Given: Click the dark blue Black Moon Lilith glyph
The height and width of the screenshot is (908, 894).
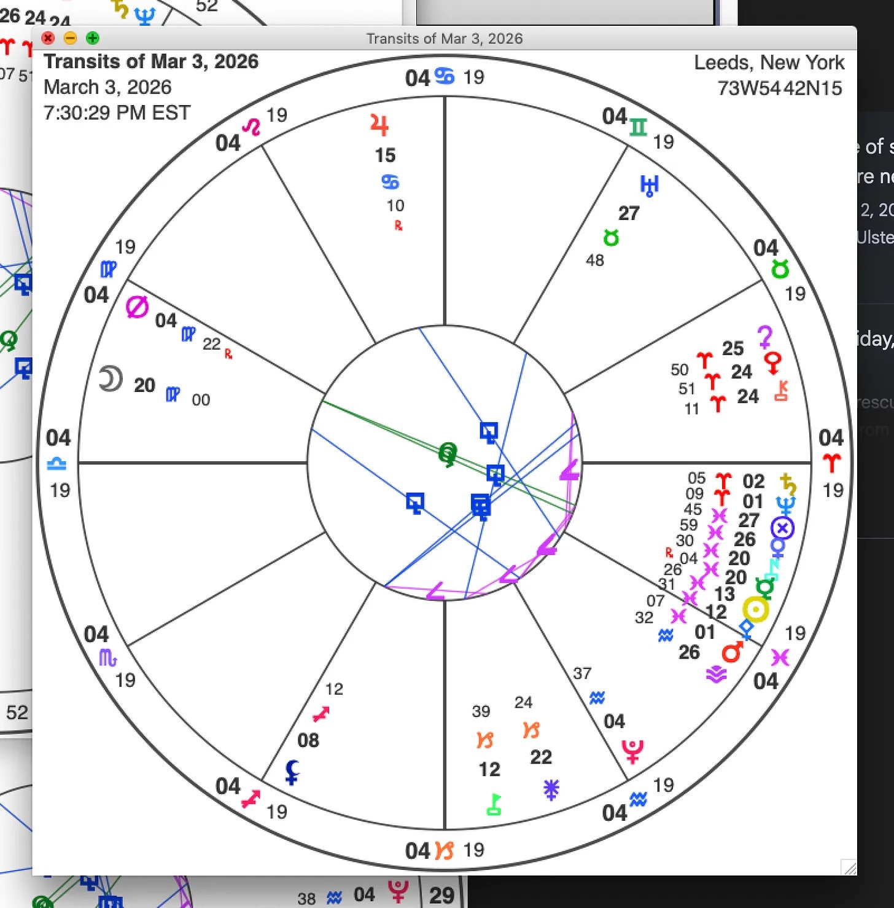Looking at the screenshot, I should [x=292, y=772].
